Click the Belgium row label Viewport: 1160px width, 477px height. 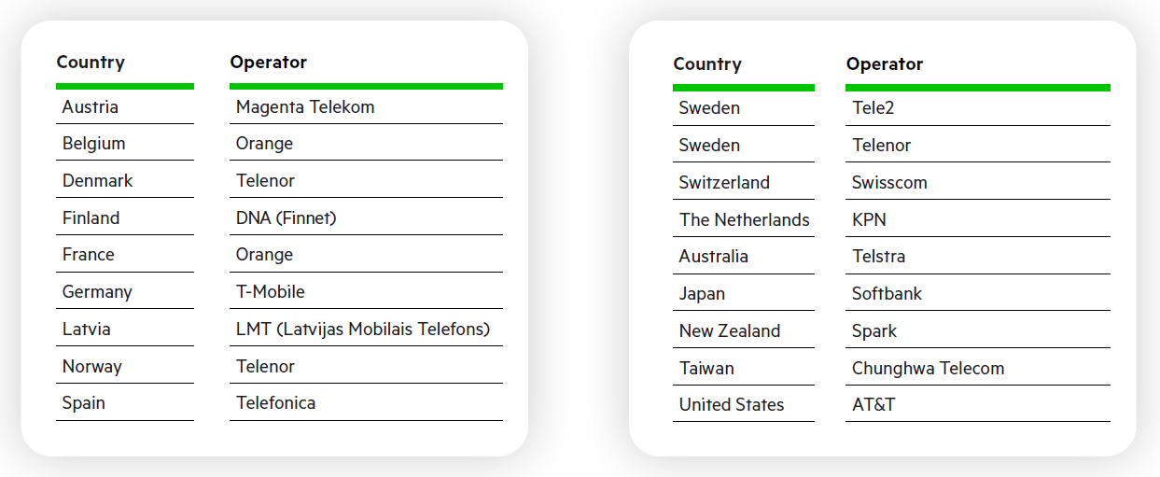click(93, 144)
